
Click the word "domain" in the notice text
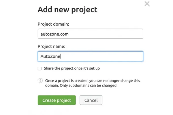pos(51,86)
